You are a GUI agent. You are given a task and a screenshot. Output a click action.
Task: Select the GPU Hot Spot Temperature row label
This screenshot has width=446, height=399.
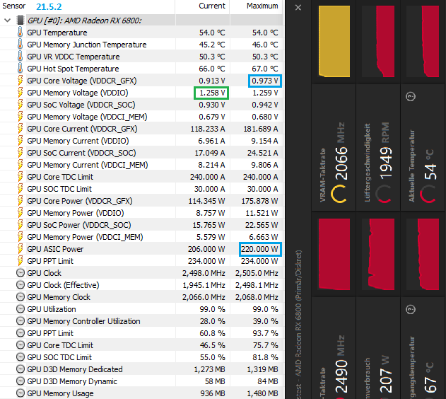click(x=73, y=69)
